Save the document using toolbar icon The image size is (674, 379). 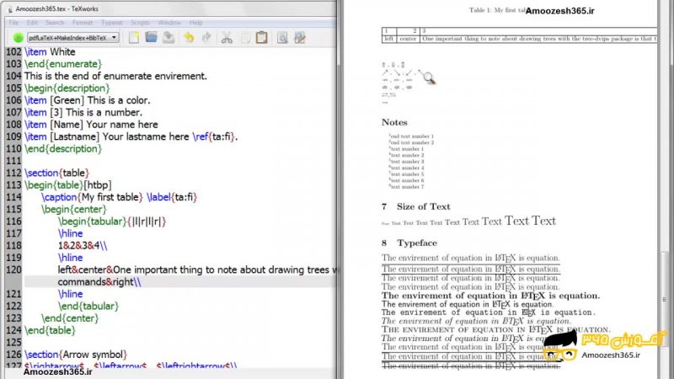tap(168, 37)
